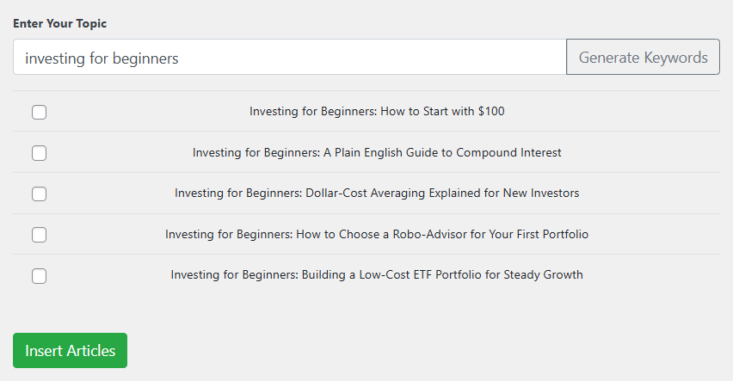Tick the Compound Interest article checkbox

pyautogui.click(x=39, y=153)
